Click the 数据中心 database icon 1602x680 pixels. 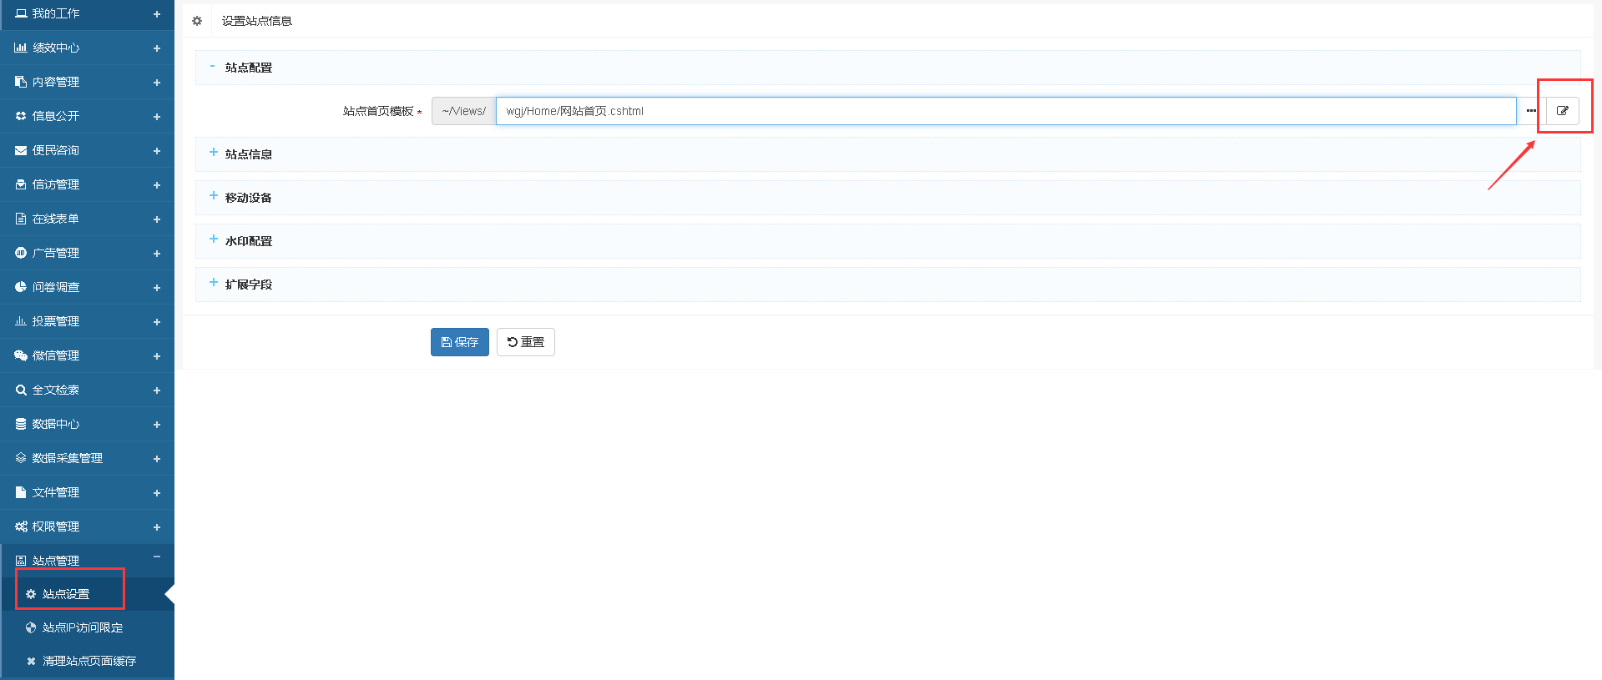click(x=20, y=424)
